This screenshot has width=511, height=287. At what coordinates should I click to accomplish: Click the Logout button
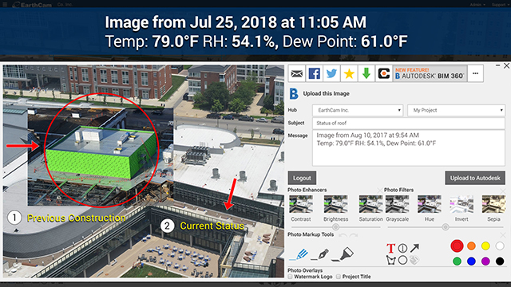click(x=302, y=178)
